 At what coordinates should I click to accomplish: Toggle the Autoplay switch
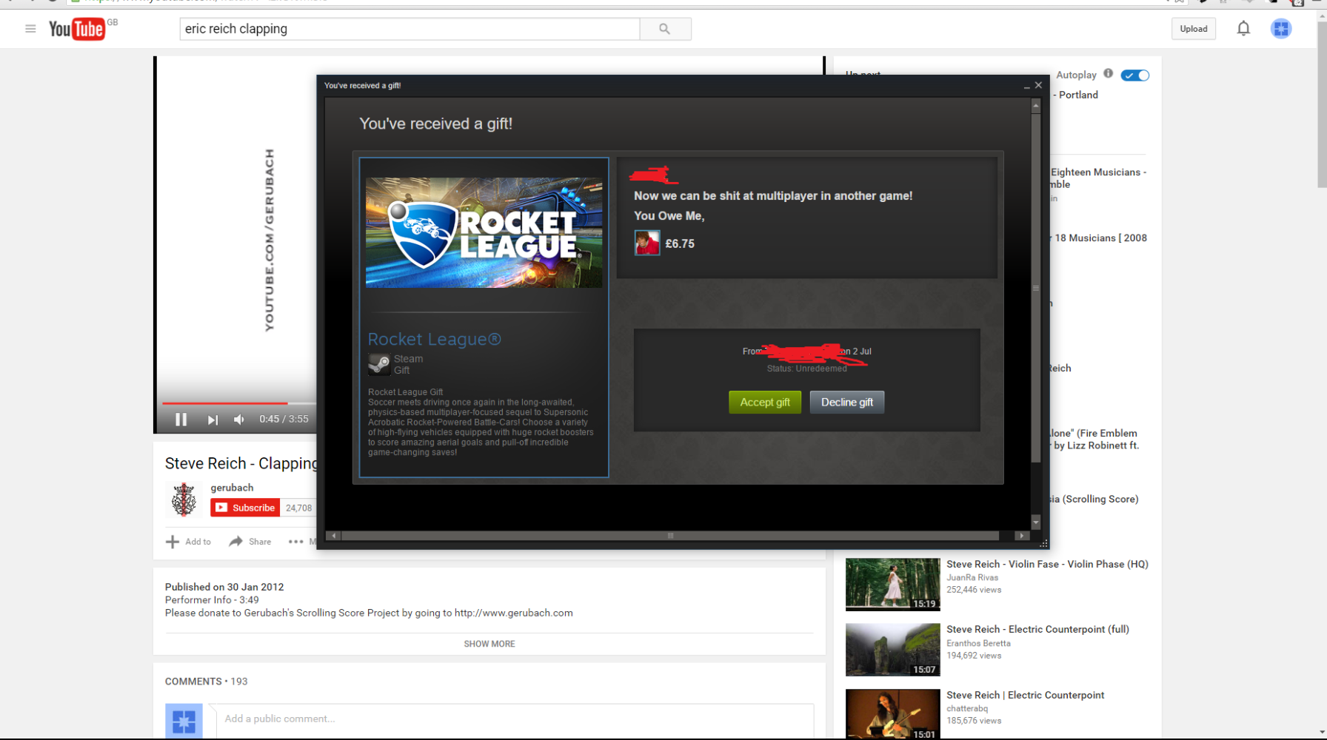(x=1134, y=75)
